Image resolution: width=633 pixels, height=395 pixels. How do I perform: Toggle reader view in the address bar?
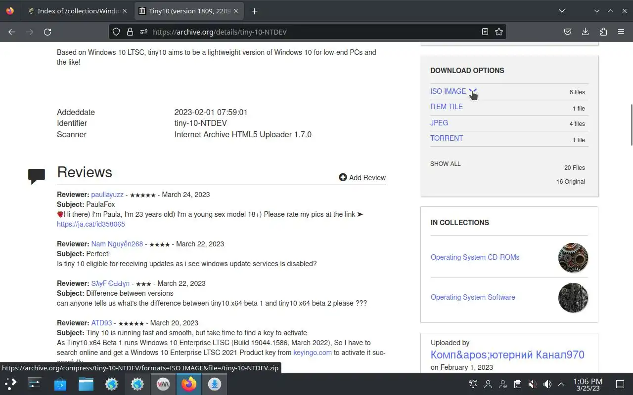[x=485, y=32]
